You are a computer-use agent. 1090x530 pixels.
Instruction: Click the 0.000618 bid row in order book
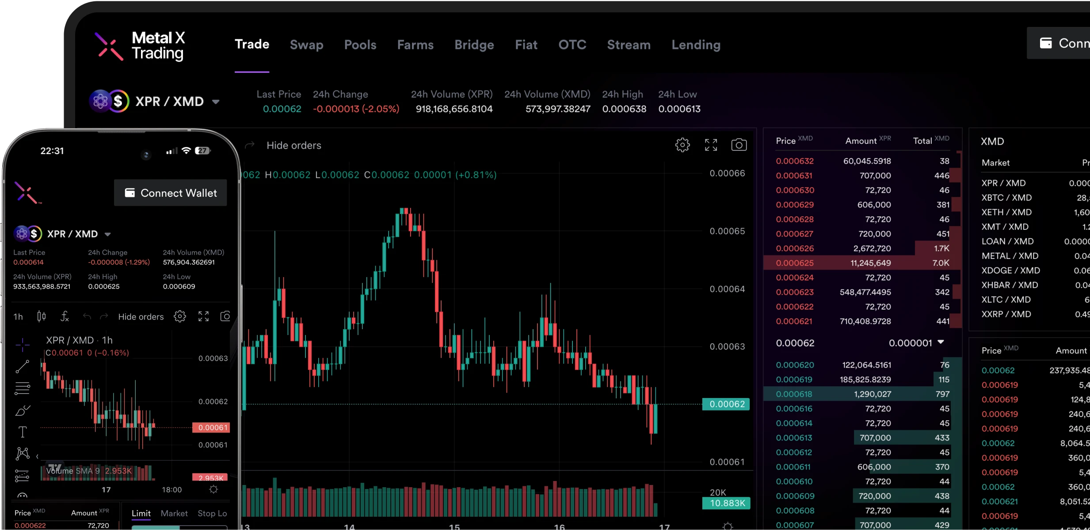tap(863, 394)
